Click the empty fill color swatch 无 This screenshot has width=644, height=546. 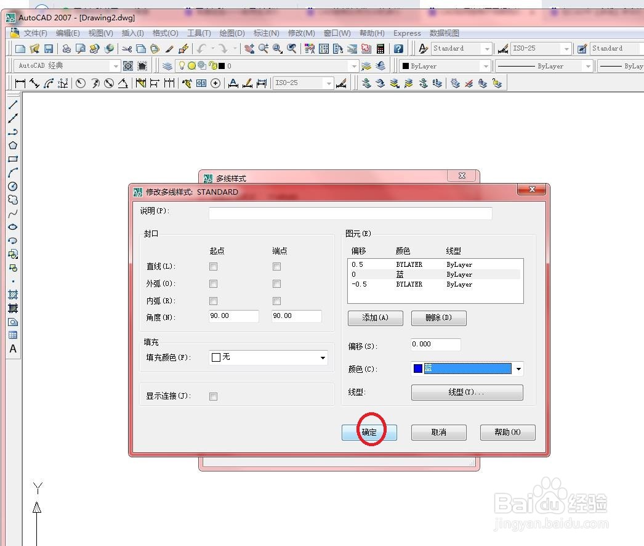215,357
